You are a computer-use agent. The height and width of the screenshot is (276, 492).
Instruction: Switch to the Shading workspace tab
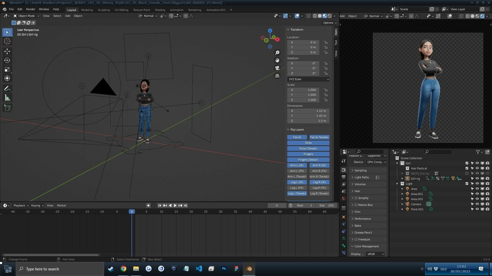tap(160, 10)
